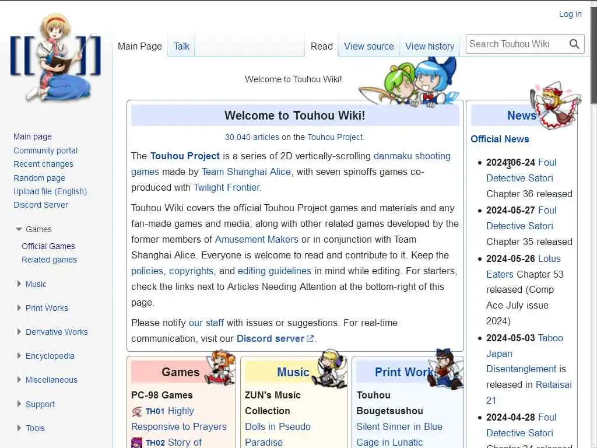The height and width of the screenshot is (448, 597).
Task: Open the policies link
Action: (147, 271)
